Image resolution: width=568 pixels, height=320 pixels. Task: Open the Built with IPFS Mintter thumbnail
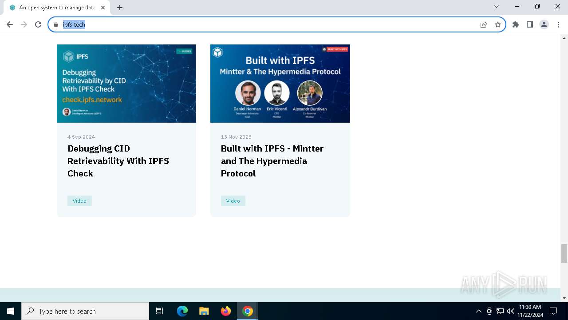click(280, 84)
